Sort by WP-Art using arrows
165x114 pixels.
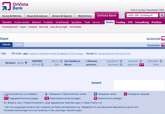point(42,65)
